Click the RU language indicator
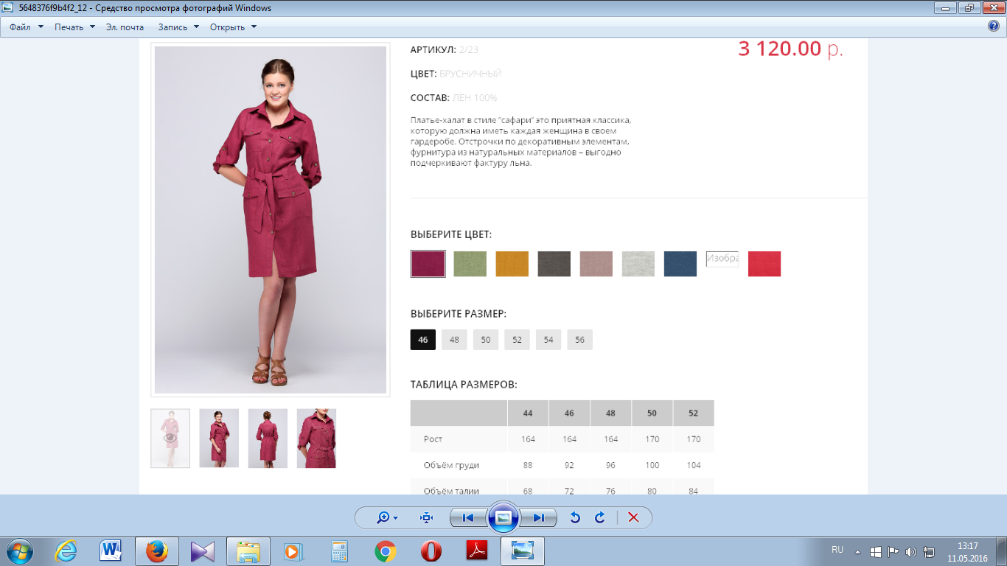 837,550
